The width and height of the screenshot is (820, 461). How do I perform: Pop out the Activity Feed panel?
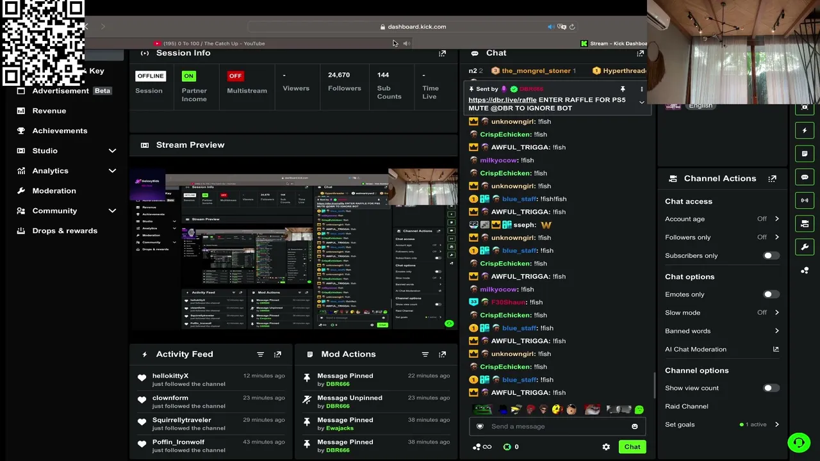tap(277, 354)
